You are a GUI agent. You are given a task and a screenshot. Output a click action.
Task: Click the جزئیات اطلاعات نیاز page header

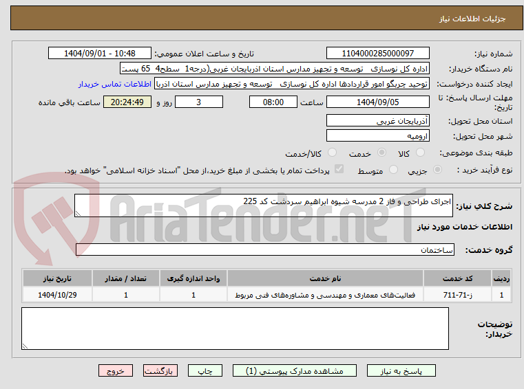472,19
